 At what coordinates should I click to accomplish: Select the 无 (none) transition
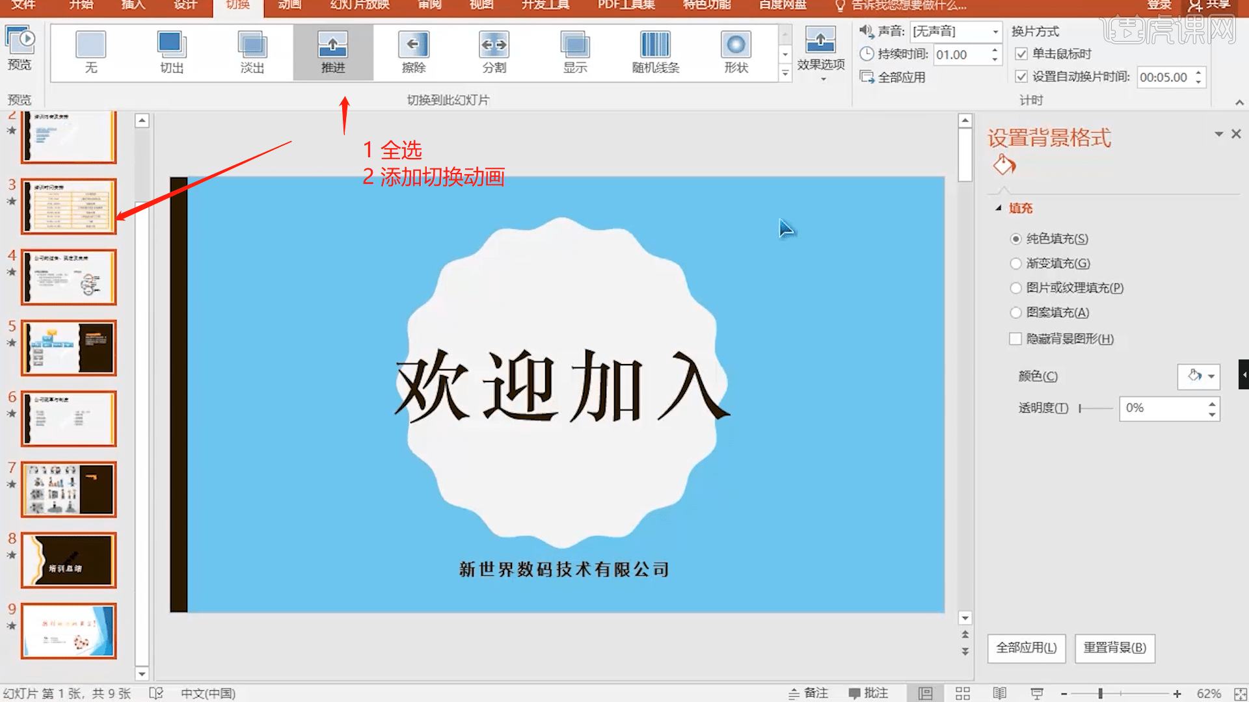tap(90, 52)
